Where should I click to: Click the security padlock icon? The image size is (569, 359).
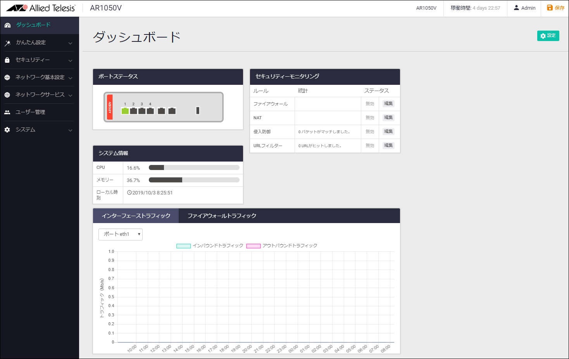pos(7,60)
